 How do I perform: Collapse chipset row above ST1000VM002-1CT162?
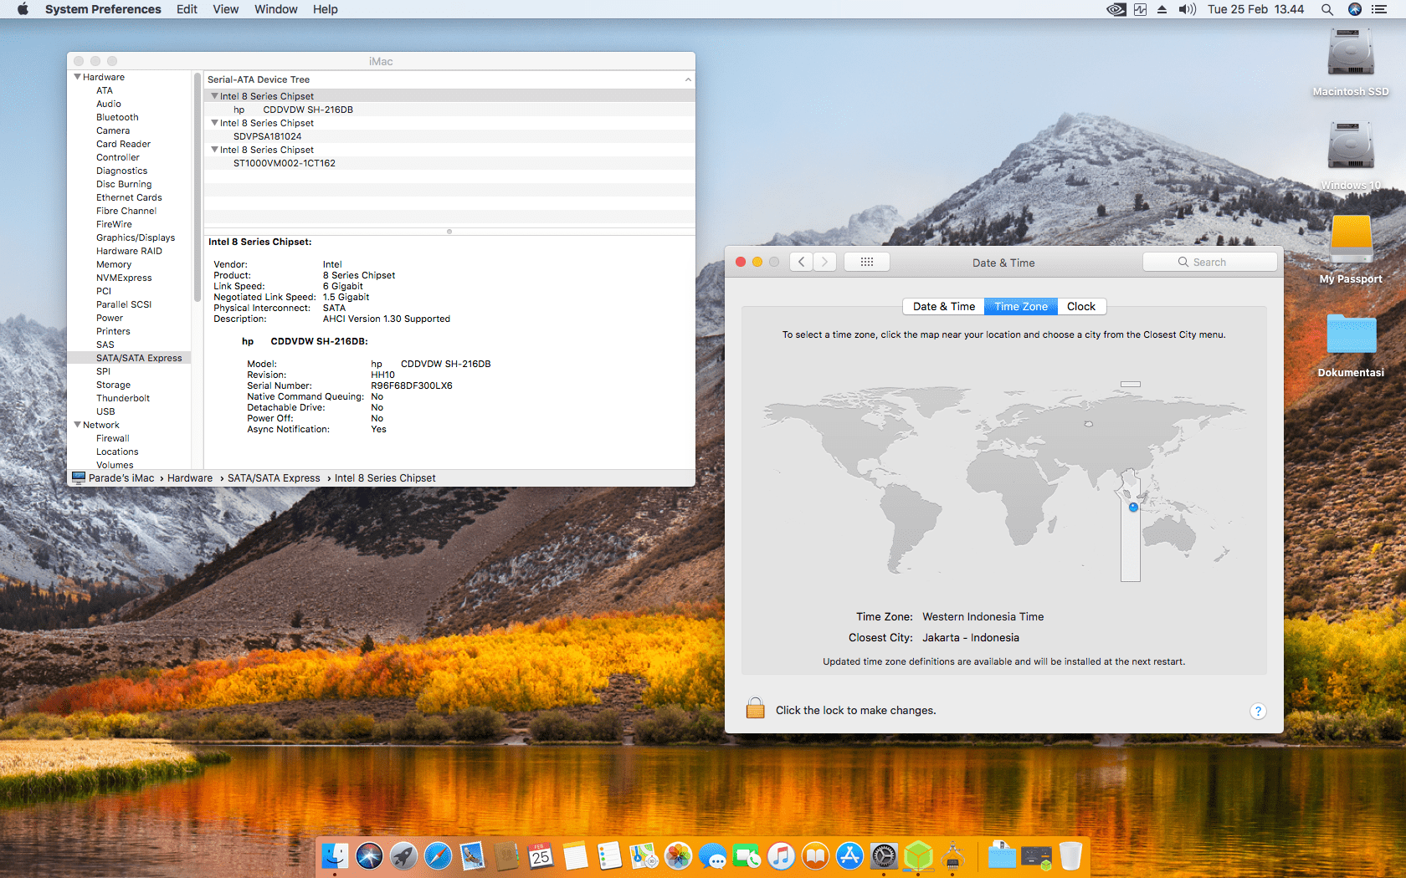(x=214, y=150)
